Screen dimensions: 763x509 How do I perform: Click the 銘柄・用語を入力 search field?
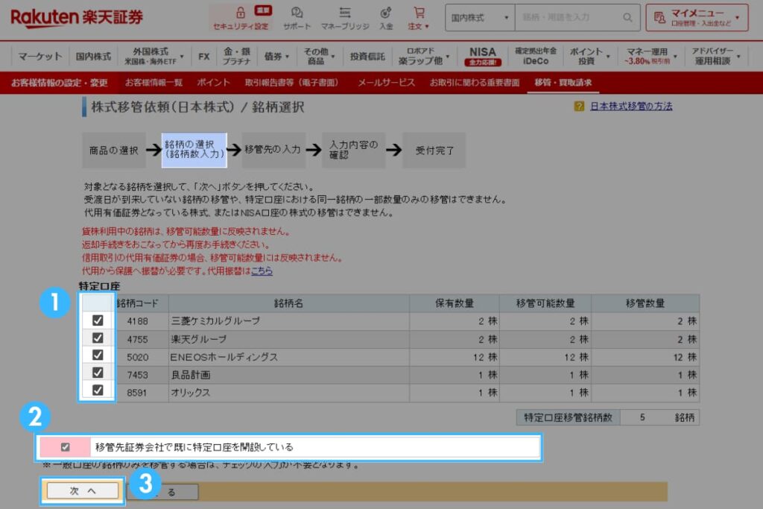coord(559,18)
